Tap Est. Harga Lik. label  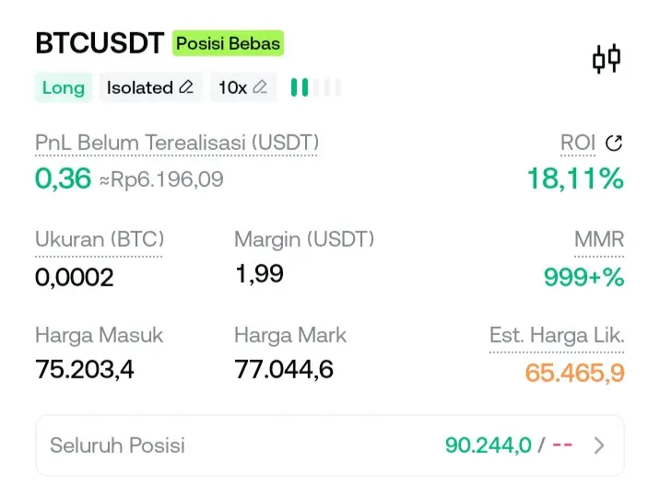point(557,336)
